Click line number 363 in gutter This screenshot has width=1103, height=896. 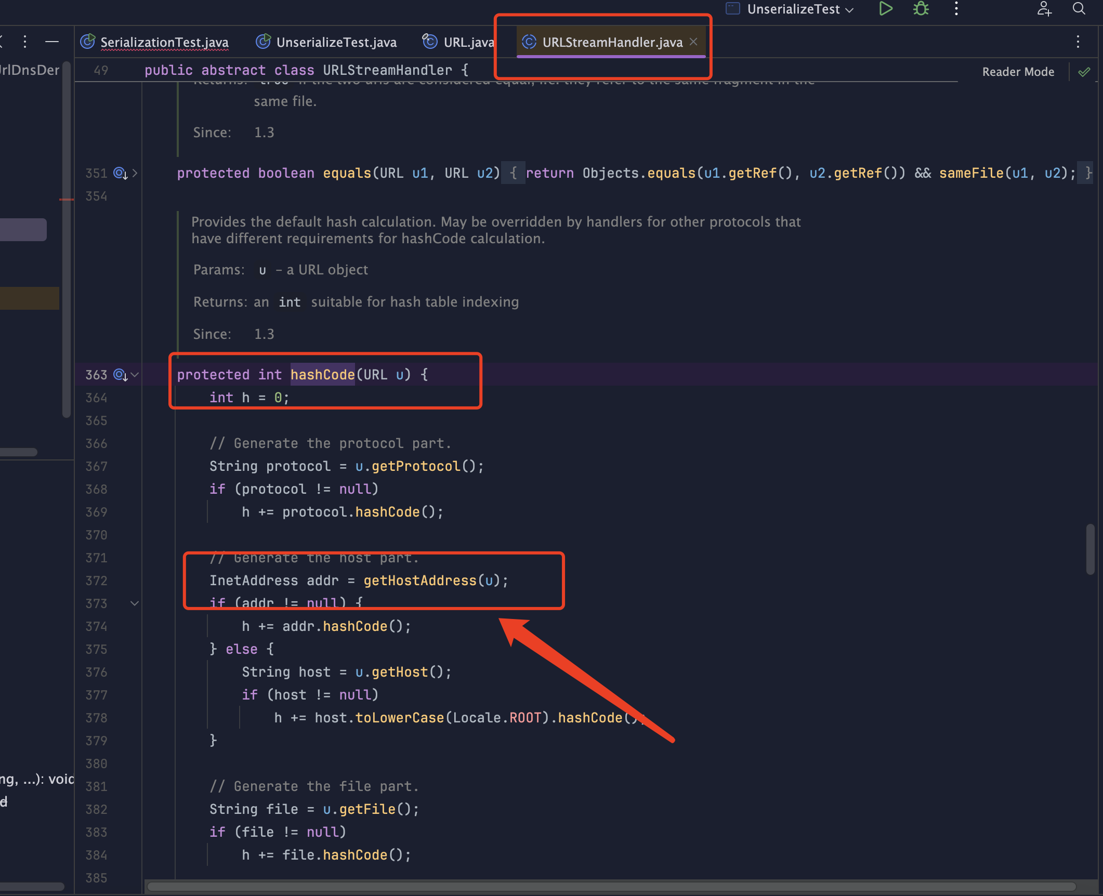(x=96, y=375)
